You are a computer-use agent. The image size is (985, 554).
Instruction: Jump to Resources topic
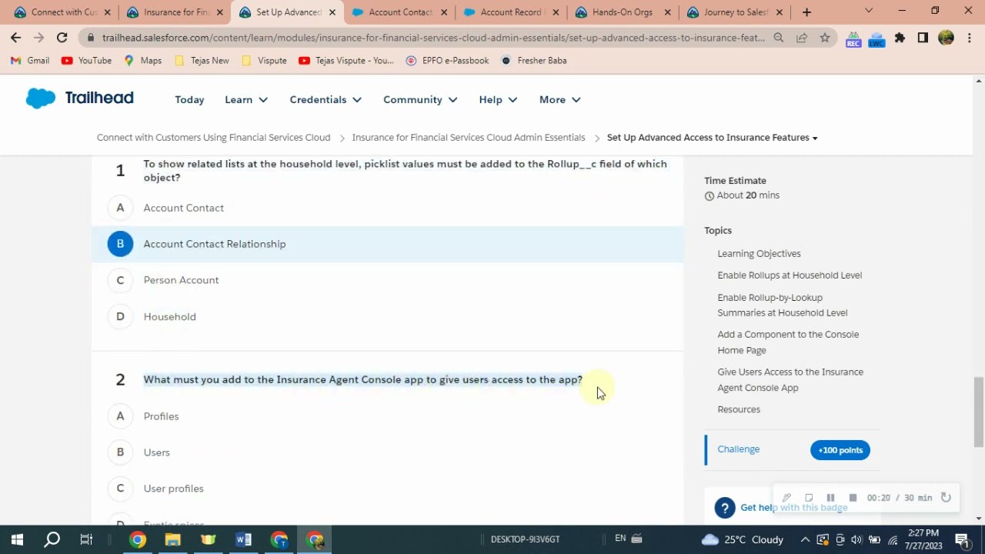[x=739, y=409]
